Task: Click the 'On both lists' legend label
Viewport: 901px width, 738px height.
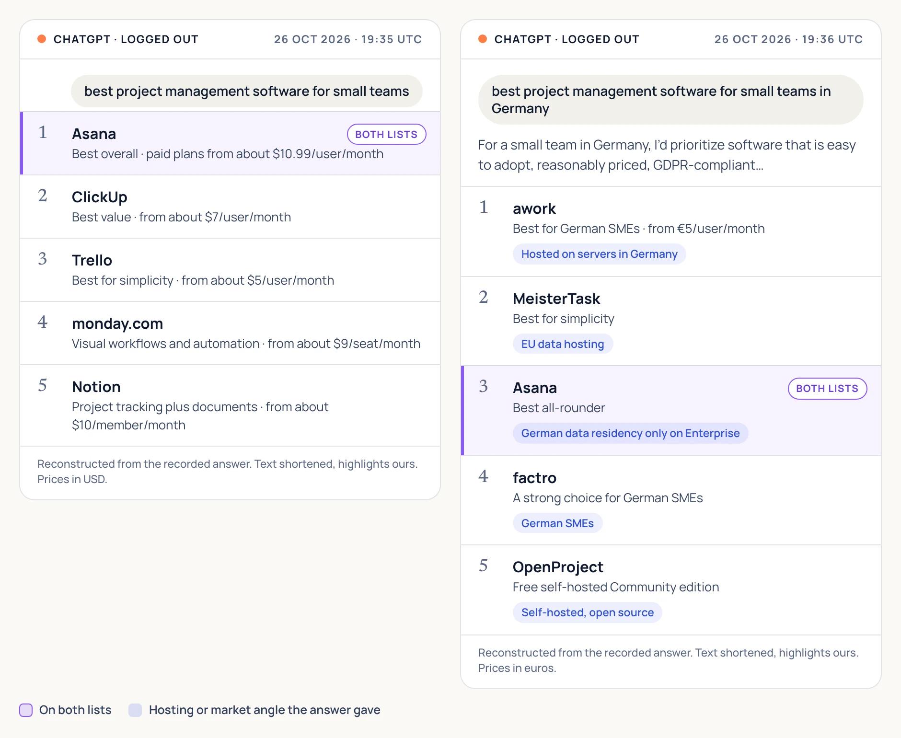Action: click(75, 710)
